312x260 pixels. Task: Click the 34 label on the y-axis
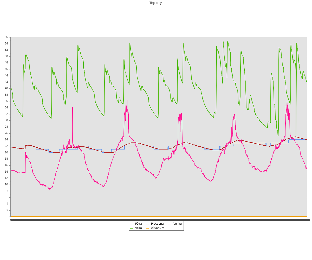(x=6, y=108)
